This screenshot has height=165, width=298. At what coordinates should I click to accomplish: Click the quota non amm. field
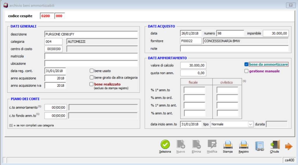(193, 73)
